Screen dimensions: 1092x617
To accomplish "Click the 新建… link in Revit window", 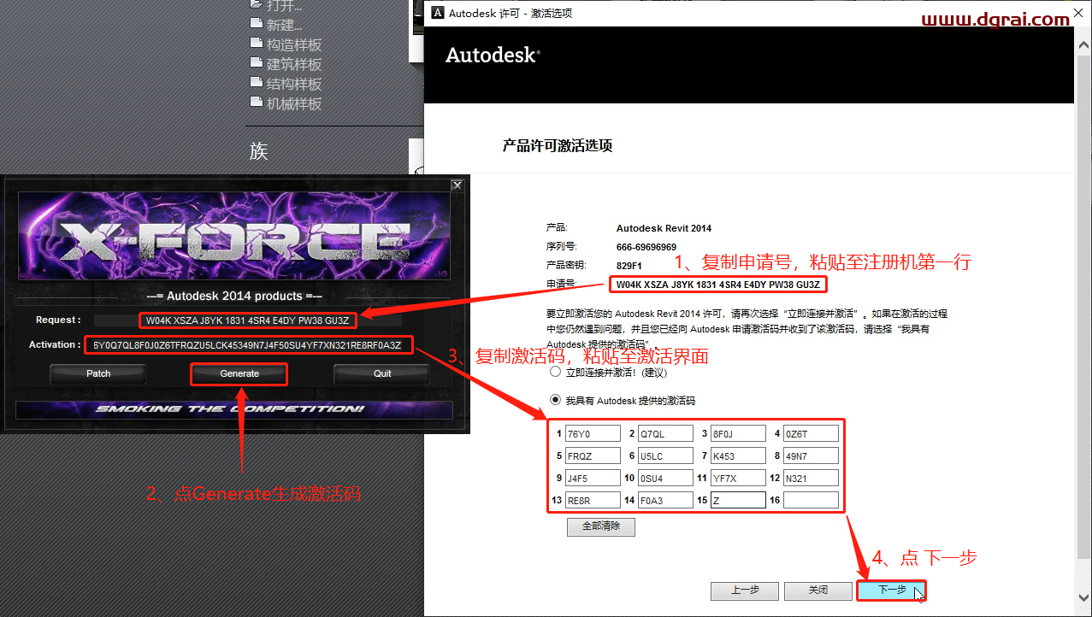I will click(284, 25).
